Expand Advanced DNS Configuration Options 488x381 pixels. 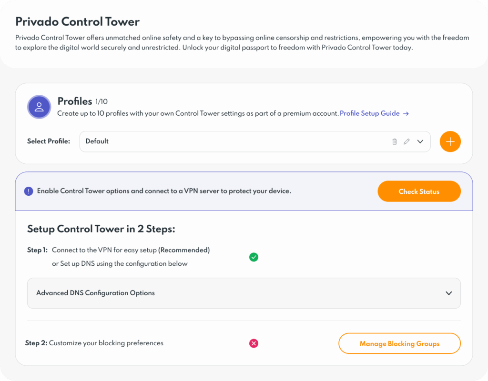(448, 293)
